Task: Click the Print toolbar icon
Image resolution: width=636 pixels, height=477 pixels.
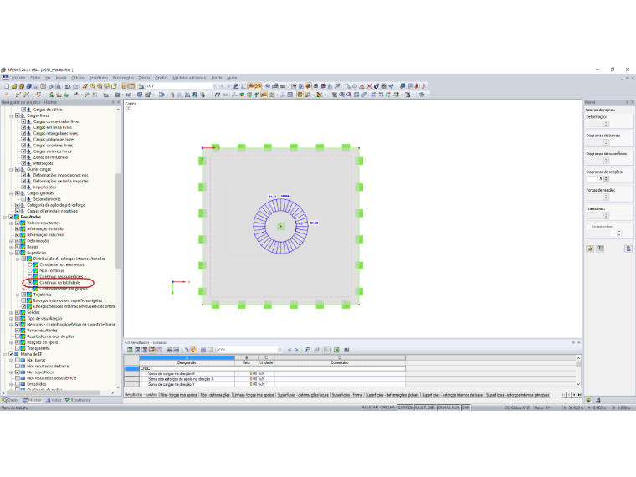Action: 51,86
